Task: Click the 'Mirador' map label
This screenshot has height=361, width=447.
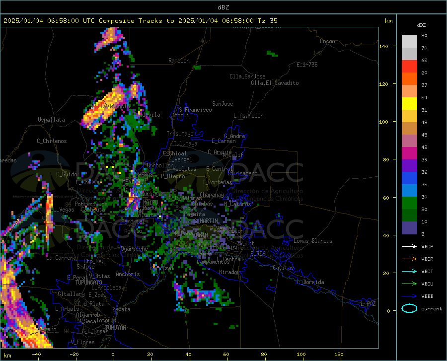Action: (229, 272)
